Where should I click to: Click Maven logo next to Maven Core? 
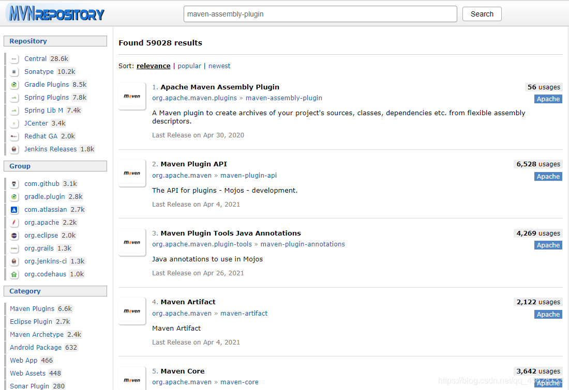tap(132, 379)
